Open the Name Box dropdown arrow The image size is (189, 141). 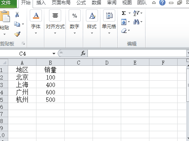54,54
